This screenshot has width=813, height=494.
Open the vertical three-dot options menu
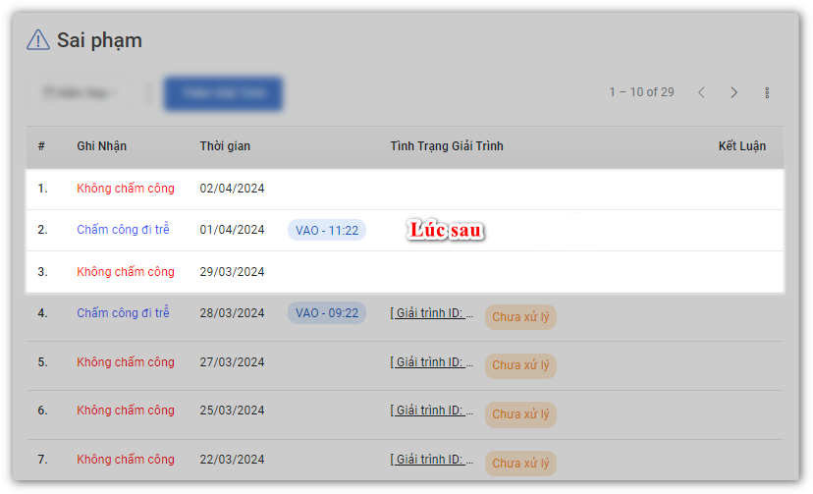(x=767, y=92)
